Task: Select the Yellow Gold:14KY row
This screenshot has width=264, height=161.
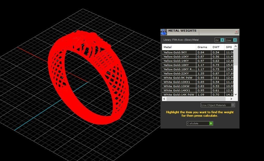Action: pyautogui.click(x=198, y=61)
